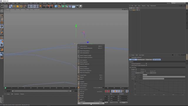Select the Points mode icon
This screenshot has width=188, height=106.
pos(2,26)
